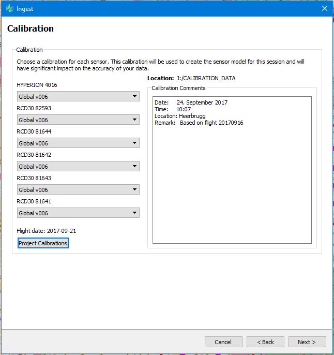The width and height of the screenshot is (334, 355).
Task: Go back to the previous wizard page
Action: click(x=265, y=342)
